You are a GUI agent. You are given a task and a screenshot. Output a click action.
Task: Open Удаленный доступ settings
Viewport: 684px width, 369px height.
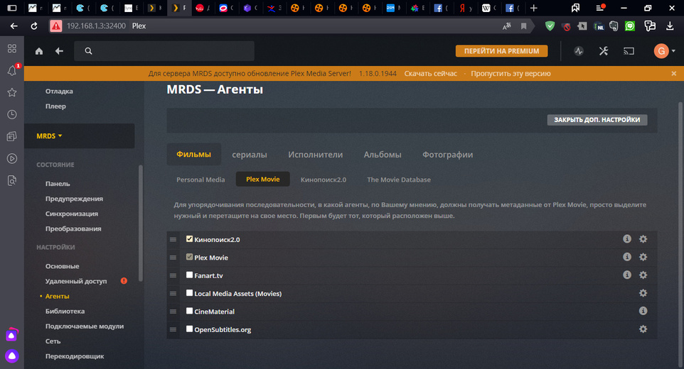76,281
